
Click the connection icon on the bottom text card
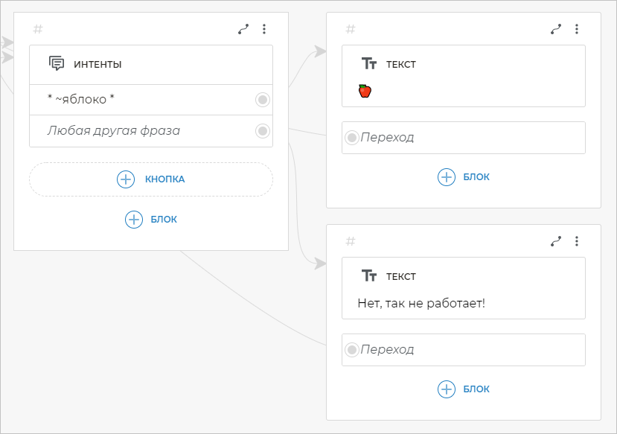point(556,241)
